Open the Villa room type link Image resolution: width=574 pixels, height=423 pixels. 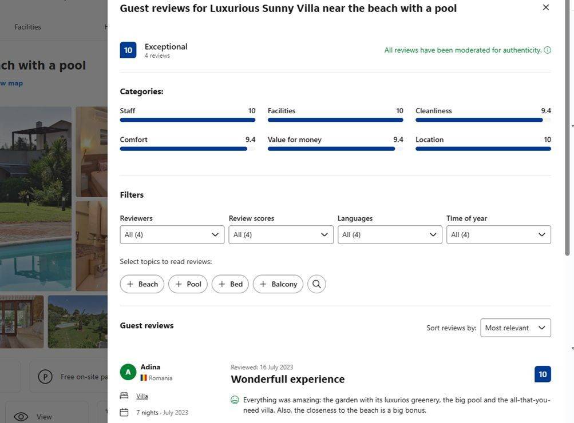click(142, 396)
